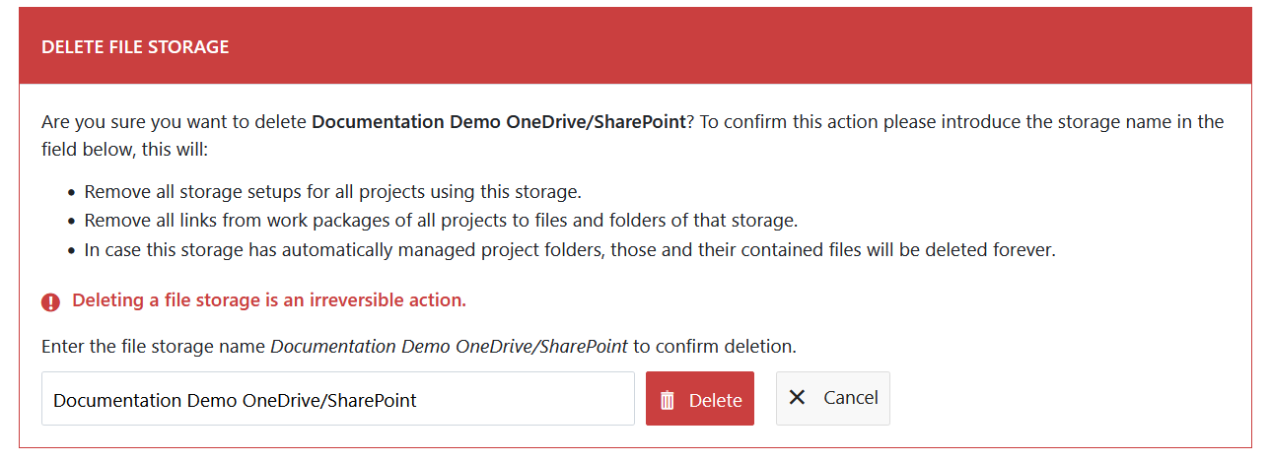Click the bold storage name in the question

(498, 122)
